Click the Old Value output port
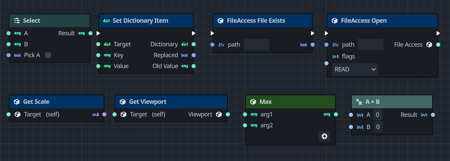The width and height of the screenshot is (450, 161). click(194, 66)
